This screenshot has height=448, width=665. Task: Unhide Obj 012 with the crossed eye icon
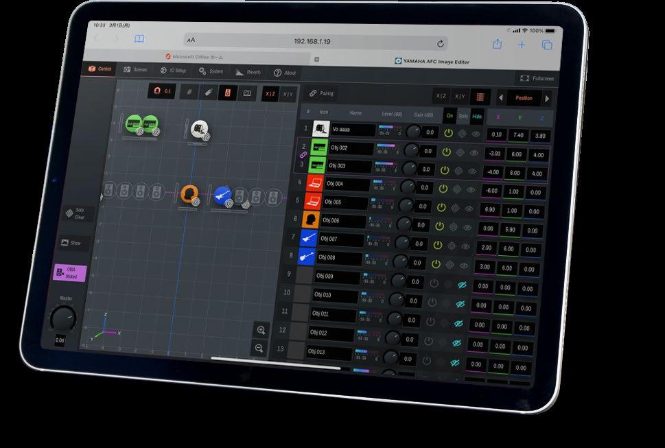tap(456, 343)
